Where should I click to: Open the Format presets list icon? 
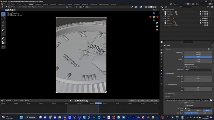click(x=209, y=49)
